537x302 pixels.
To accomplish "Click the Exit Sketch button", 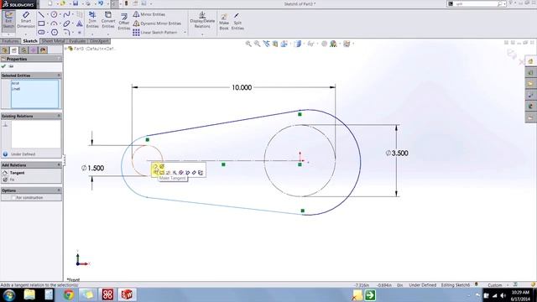I will click(8, 20).
